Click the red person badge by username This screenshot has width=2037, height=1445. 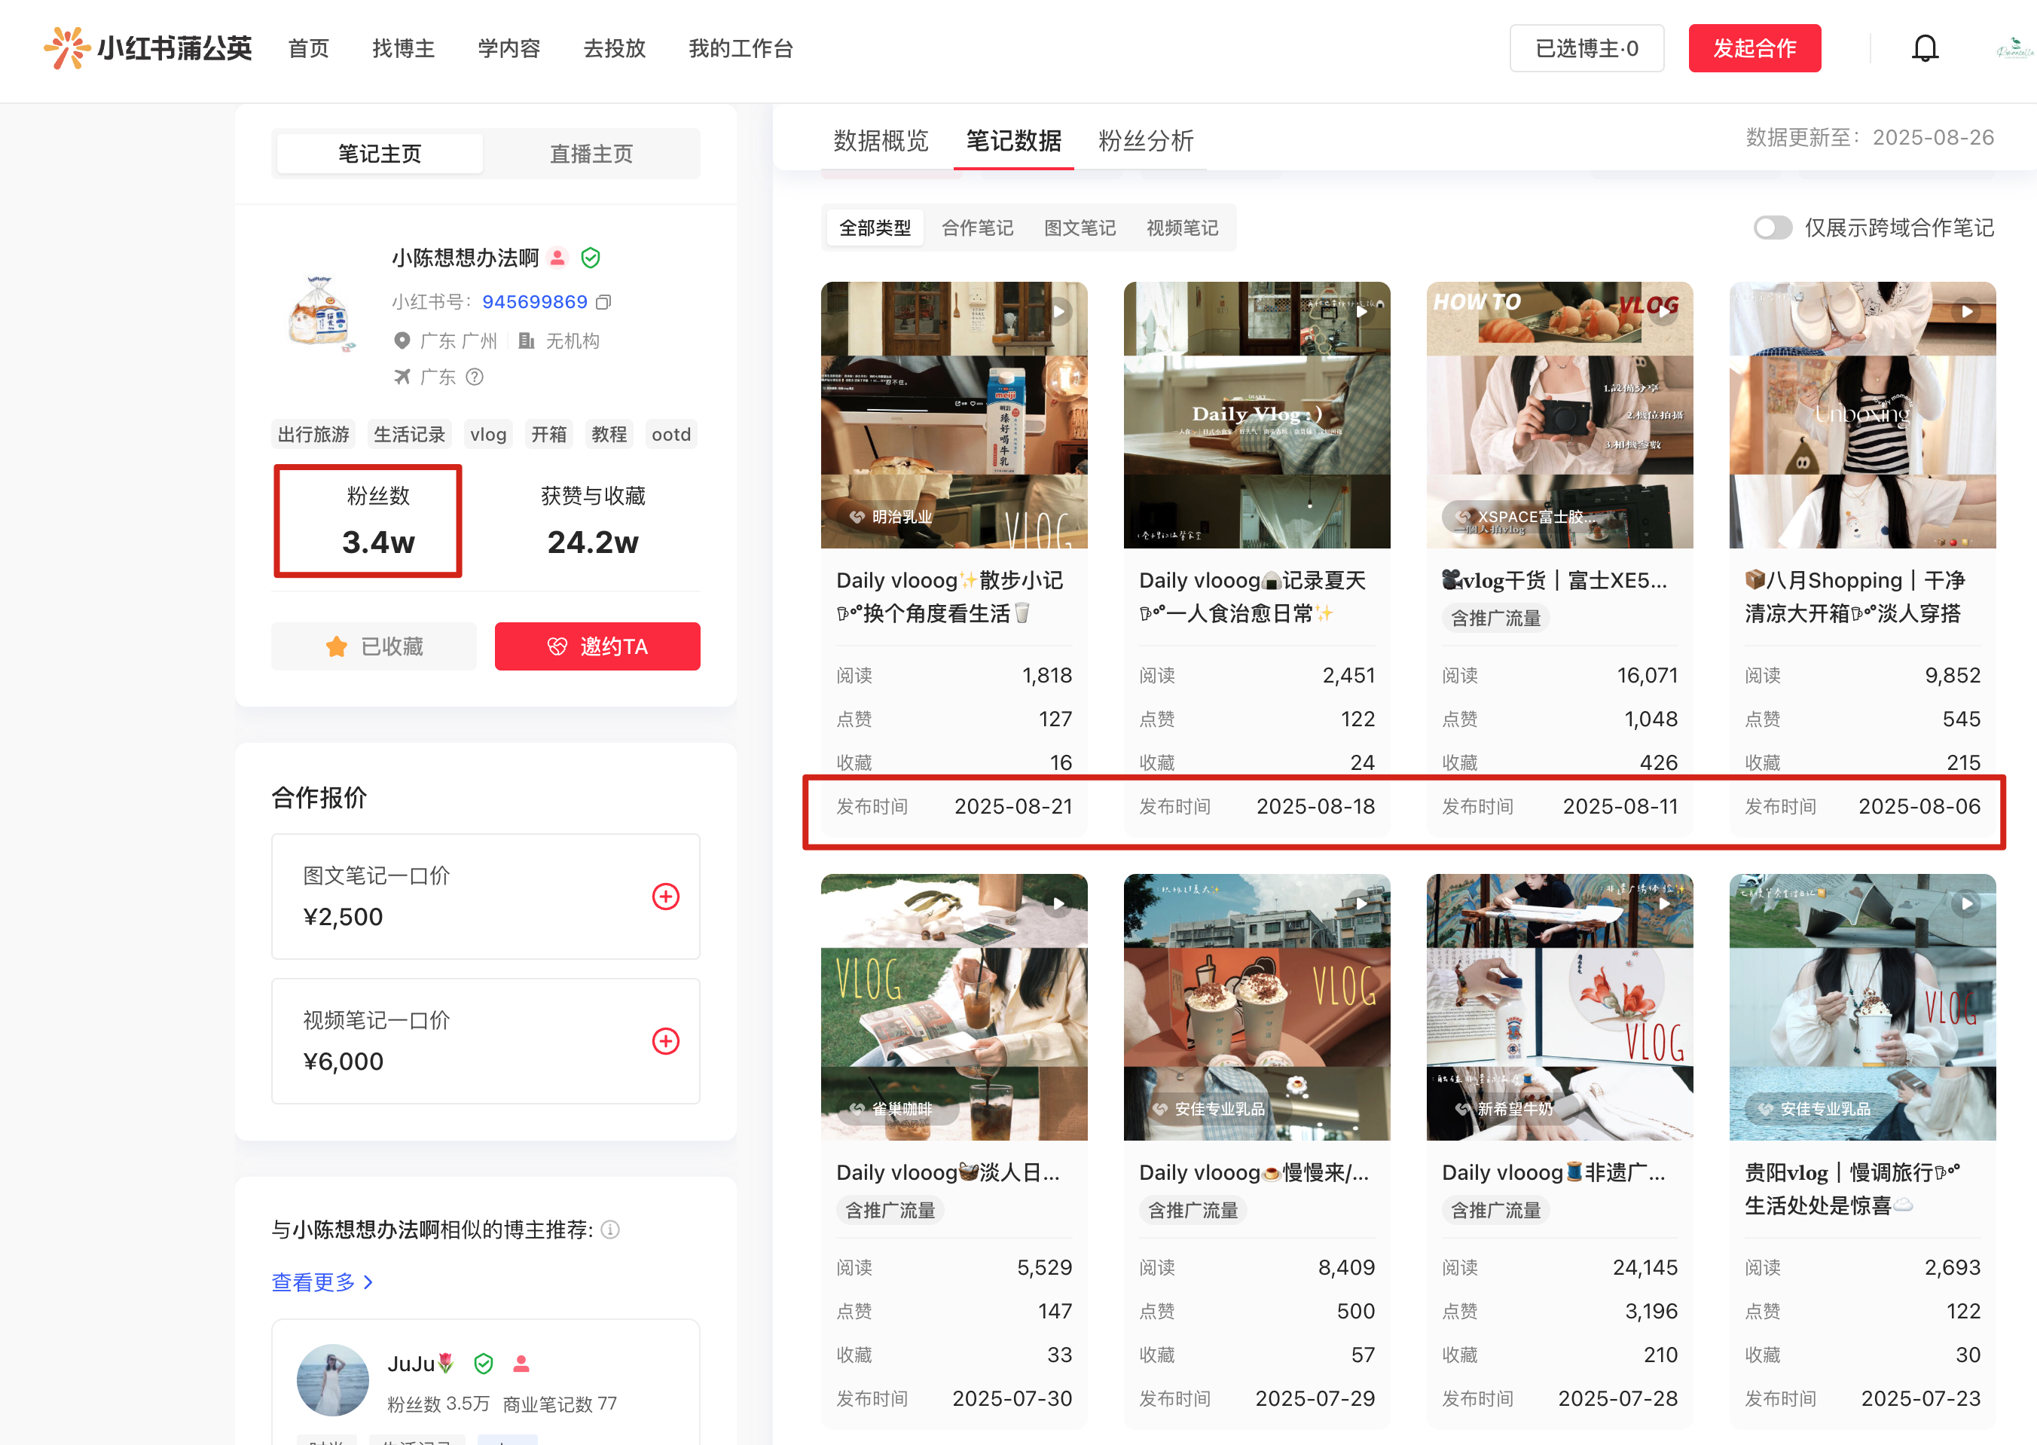[x=557, y=258]
